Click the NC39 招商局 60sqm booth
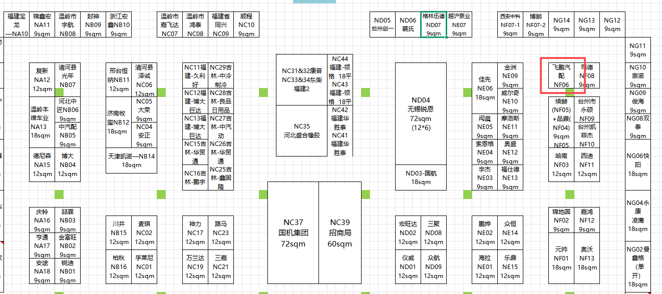This screenshot has width=662, height=294. point(340,233)
